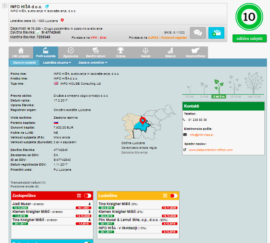Expand the Lastniška skupina dropdown
Viewport: 270px width, 243px height.
[57, 63]
